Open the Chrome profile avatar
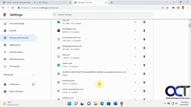The image size is (191, 107). [x=183, y=8]
